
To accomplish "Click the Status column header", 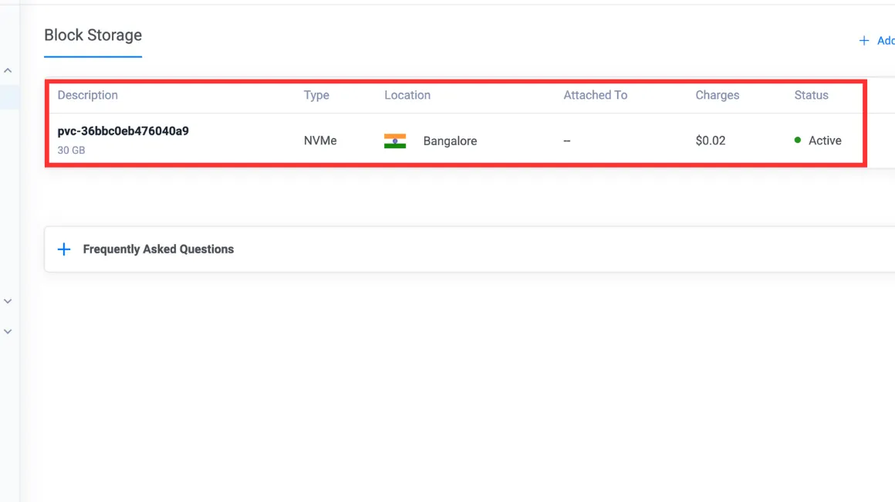I will point(811,95).
